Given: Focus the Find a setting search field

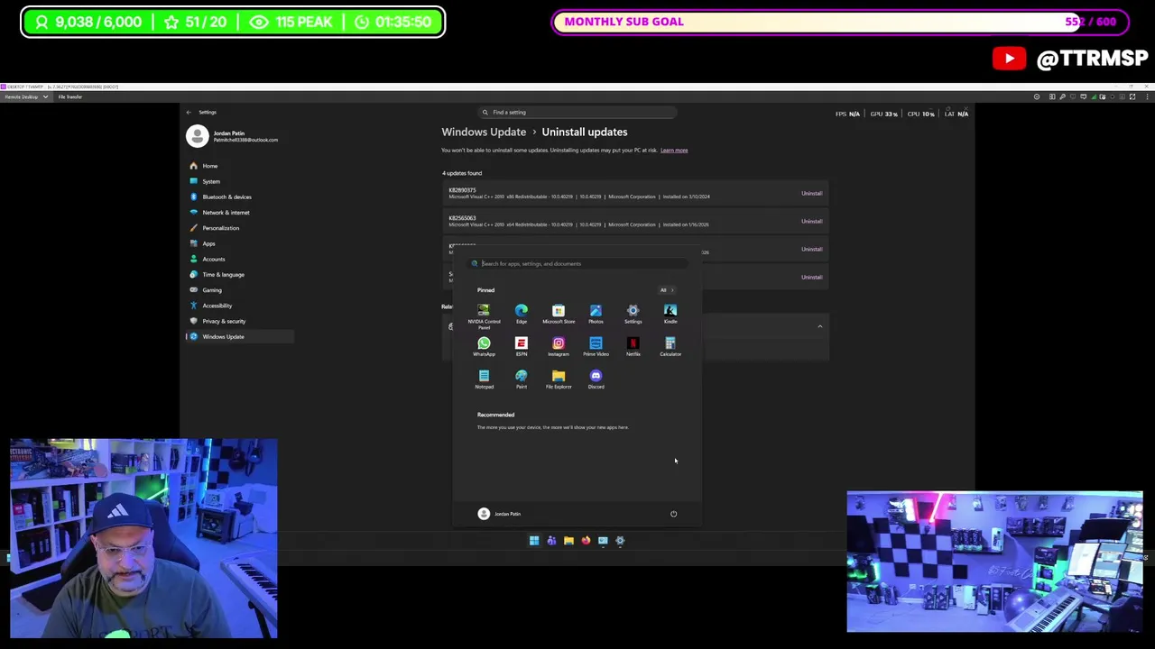Looking at the screenshot, I should pos(577,113).
